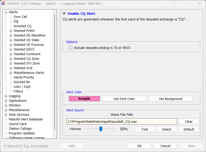206x152 pixels.
Task: Expand the Applications tree node
Action: (6, 101)
